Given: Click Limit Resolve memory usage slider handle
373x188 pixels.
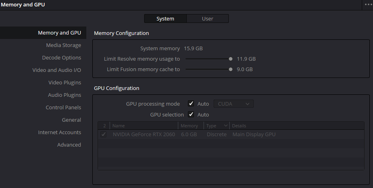Looking at the screenshot, I should pyautogui.click(x=230, y=59).
